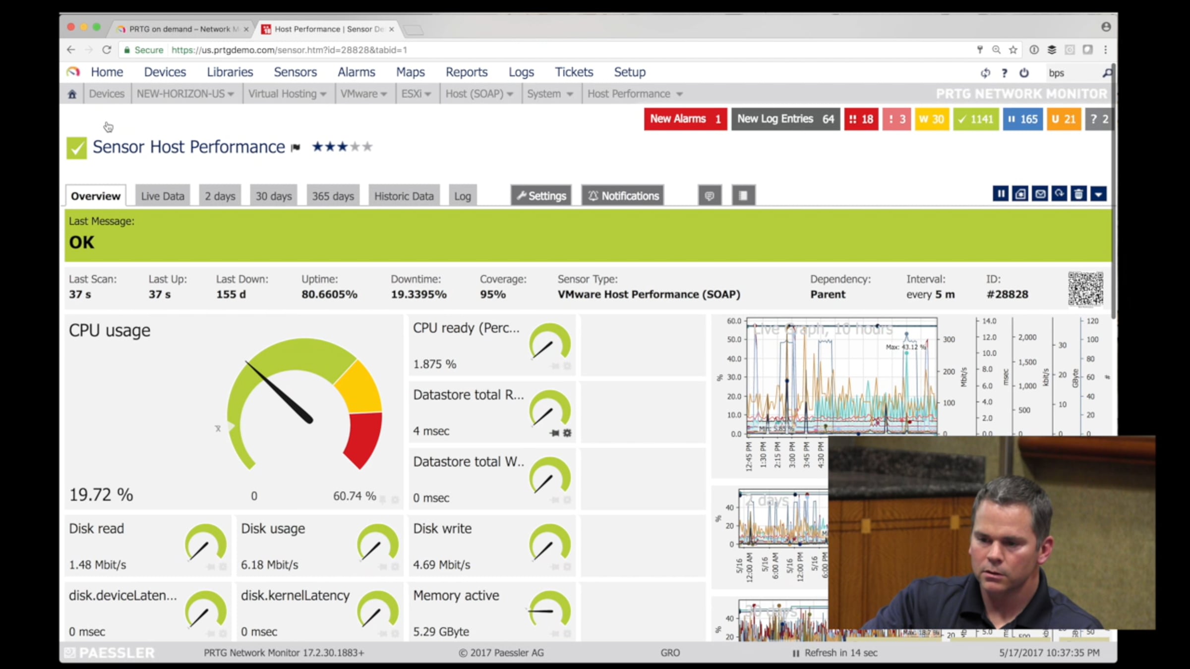
Task: Show 1141 up sensors green badge
Action: [x=975, y=119]
